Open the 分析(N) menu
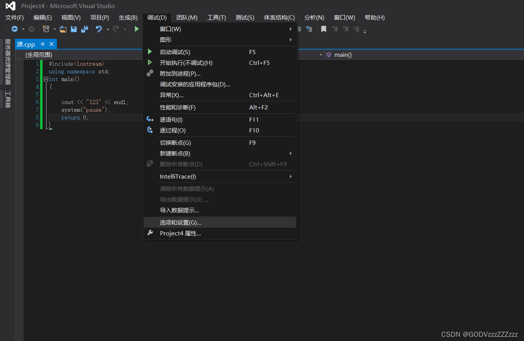The height and width of the screenshot is (341, 524). click(x=314, y=18)
